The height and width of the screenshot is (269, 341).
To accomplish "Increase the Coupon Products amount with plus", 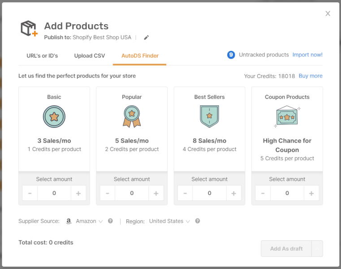I will [x=311, y=193].
